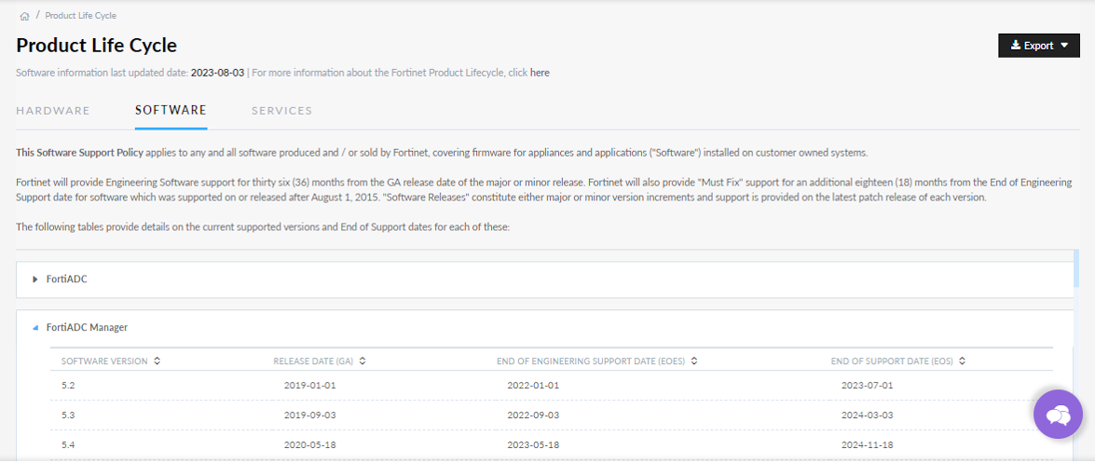The height and width of the screenshot is (463, 1095).
Task: Click the FortiADC section title
Action: (x=66, y=279)
